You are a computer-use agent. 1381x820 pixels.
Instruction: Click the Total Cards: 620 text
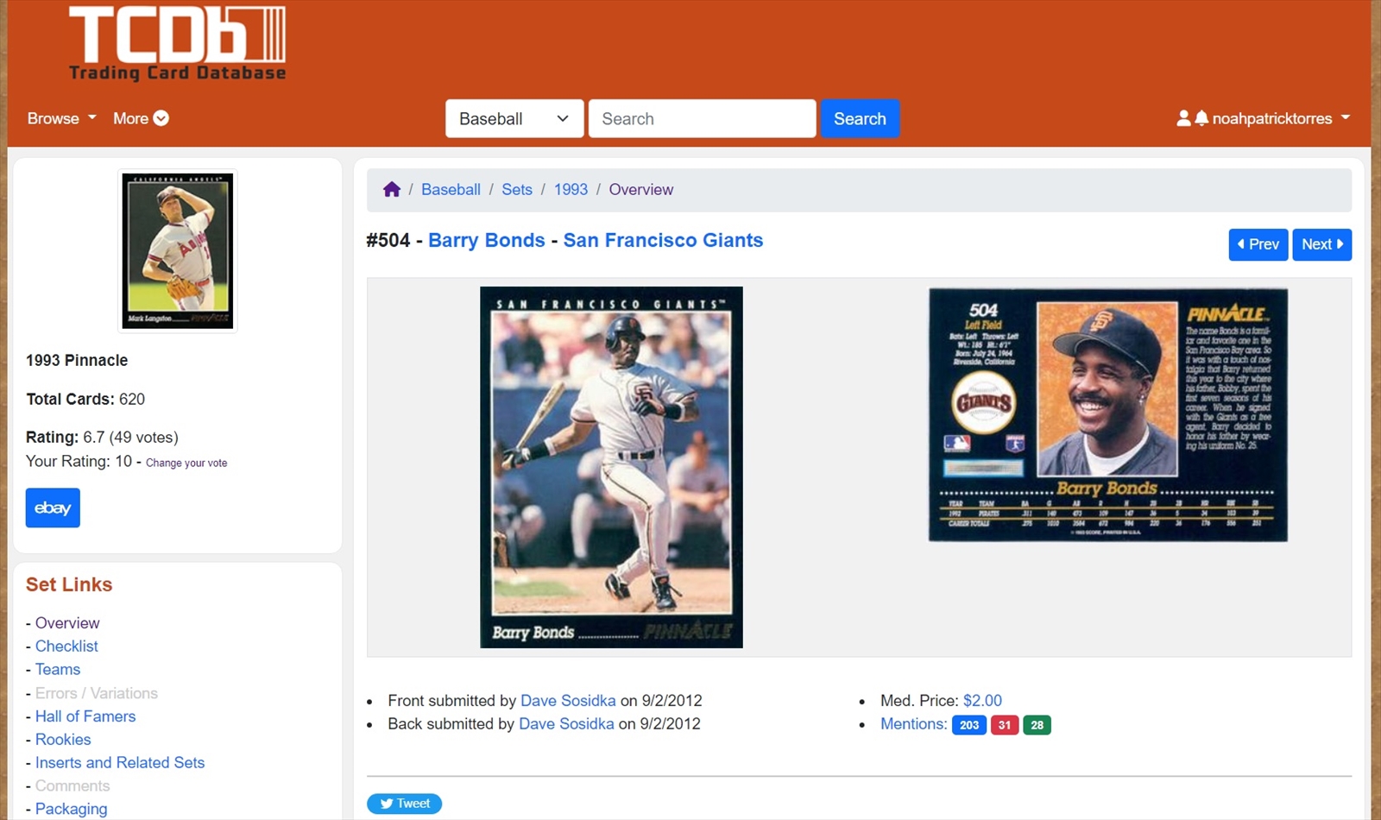point(85,399)
